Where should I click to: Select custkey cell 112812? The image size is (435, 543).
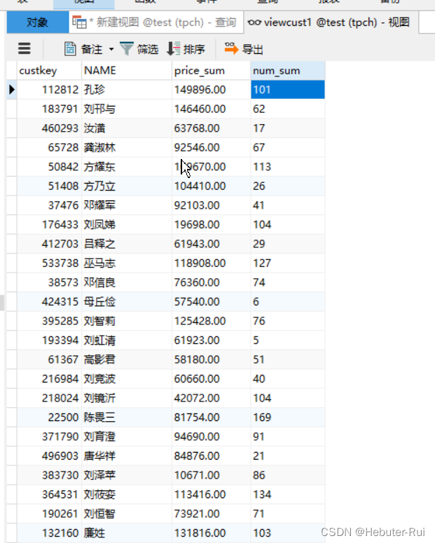pos(49,90)
